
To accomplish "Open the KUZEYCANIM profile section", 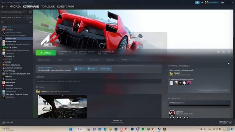I will (65, 7).
